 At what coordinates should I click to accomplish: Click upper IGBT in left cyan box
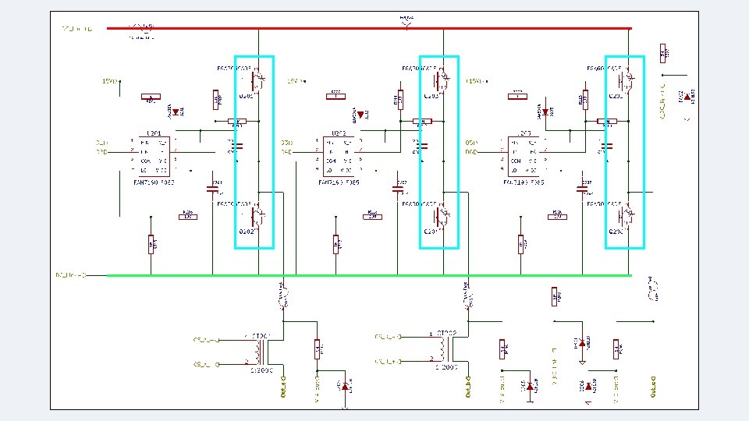257,82
